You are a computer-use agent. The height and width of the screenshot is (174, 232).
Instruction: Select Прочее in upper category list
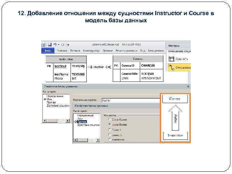point(51,102)
